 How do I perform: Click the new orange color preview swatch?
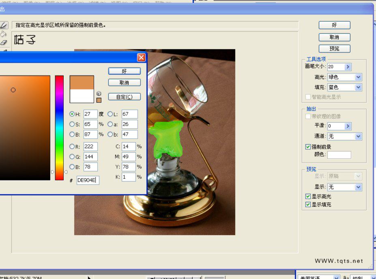tap(82, 82)
